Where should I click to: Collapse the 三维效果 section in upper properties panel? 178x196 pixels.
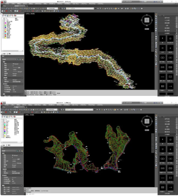(22, 78)
